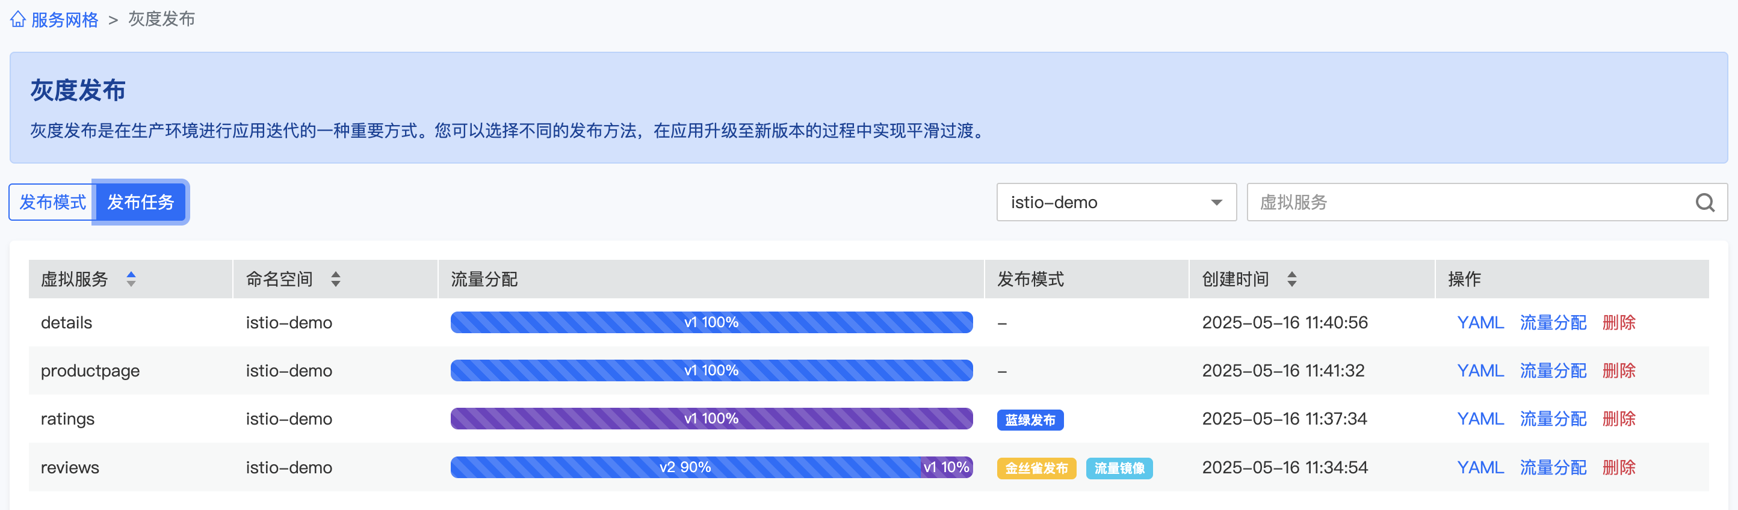Open 流量分配 for reviews service
This screenshot has width=1738, height=510.
pos(1553,467)
